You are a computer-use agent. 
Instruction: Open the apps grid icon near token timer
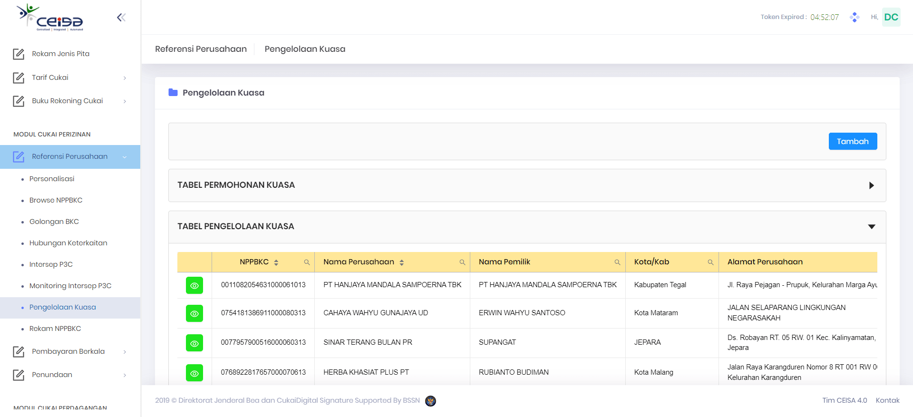click(855, 17)
